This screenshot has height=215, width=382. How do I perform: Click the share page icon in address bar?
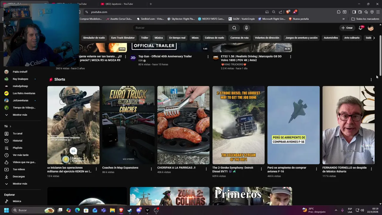click(x=281, y=12)
